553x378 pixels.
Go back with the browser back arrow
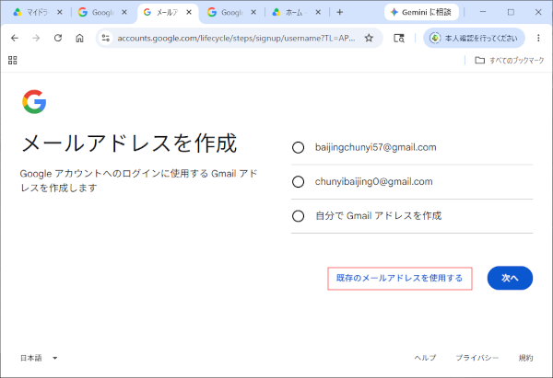pyautogui.click(x=15, y=38)
